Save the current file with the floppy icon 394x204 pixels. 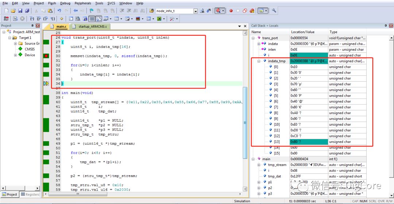tap(20, 11)
